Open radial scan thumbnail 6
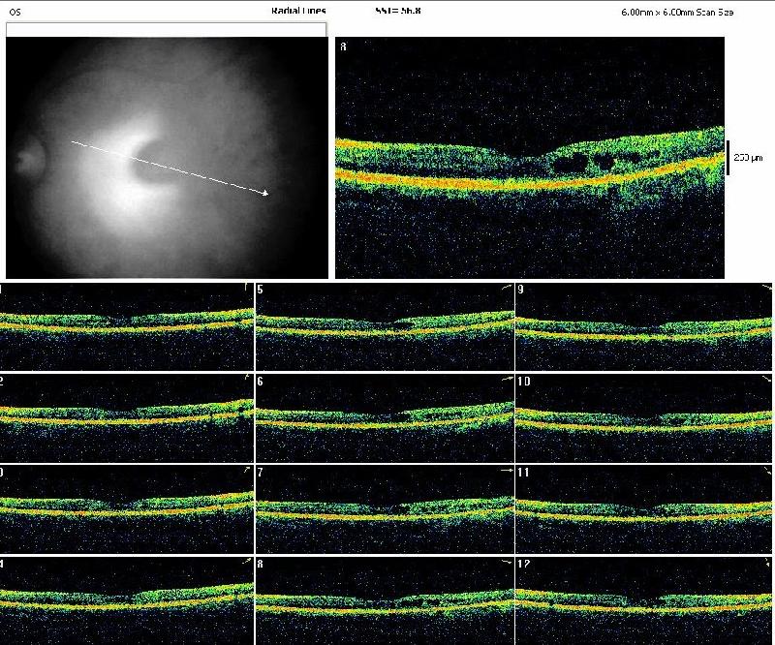This screenshot has width=775, height=645. 385,418
